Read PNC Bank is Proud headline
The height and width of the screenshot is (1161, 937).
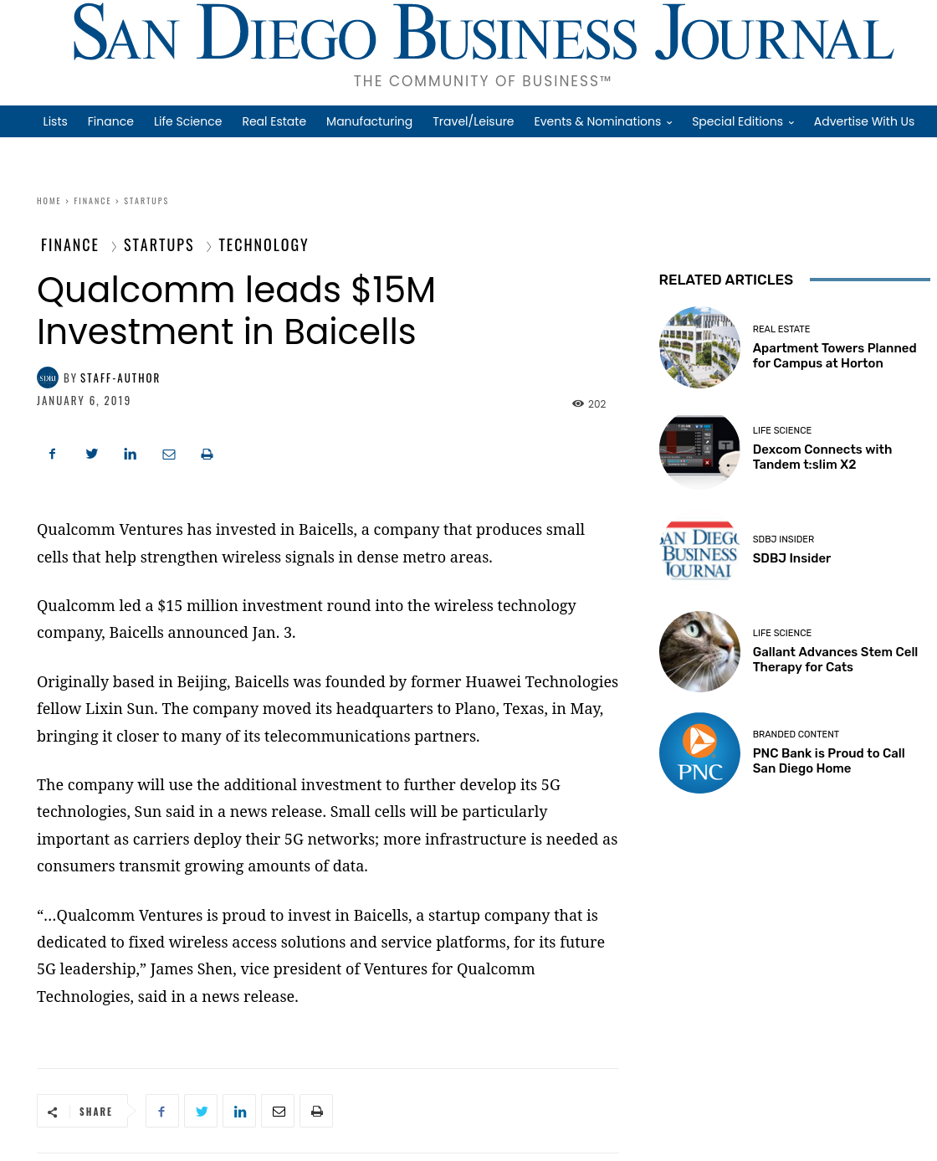tap(828, 761)
